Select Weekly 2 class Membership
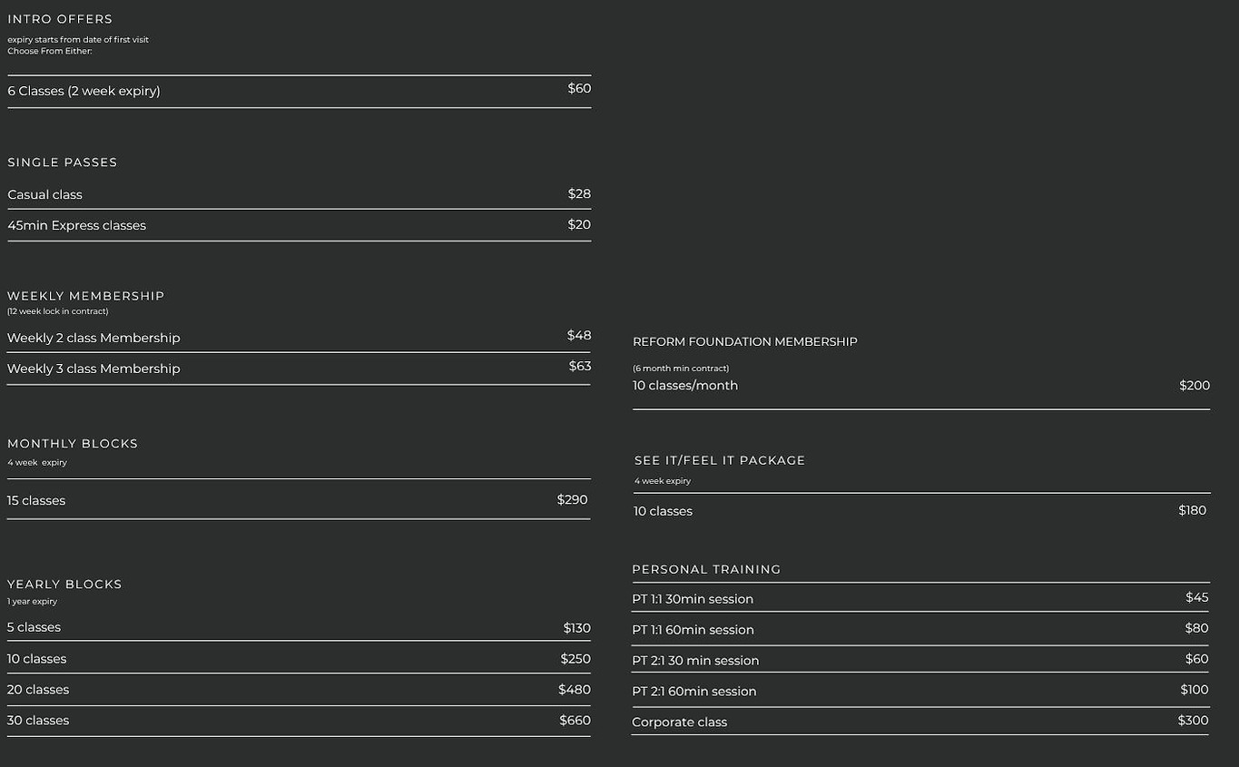 (x=300, y=338)
